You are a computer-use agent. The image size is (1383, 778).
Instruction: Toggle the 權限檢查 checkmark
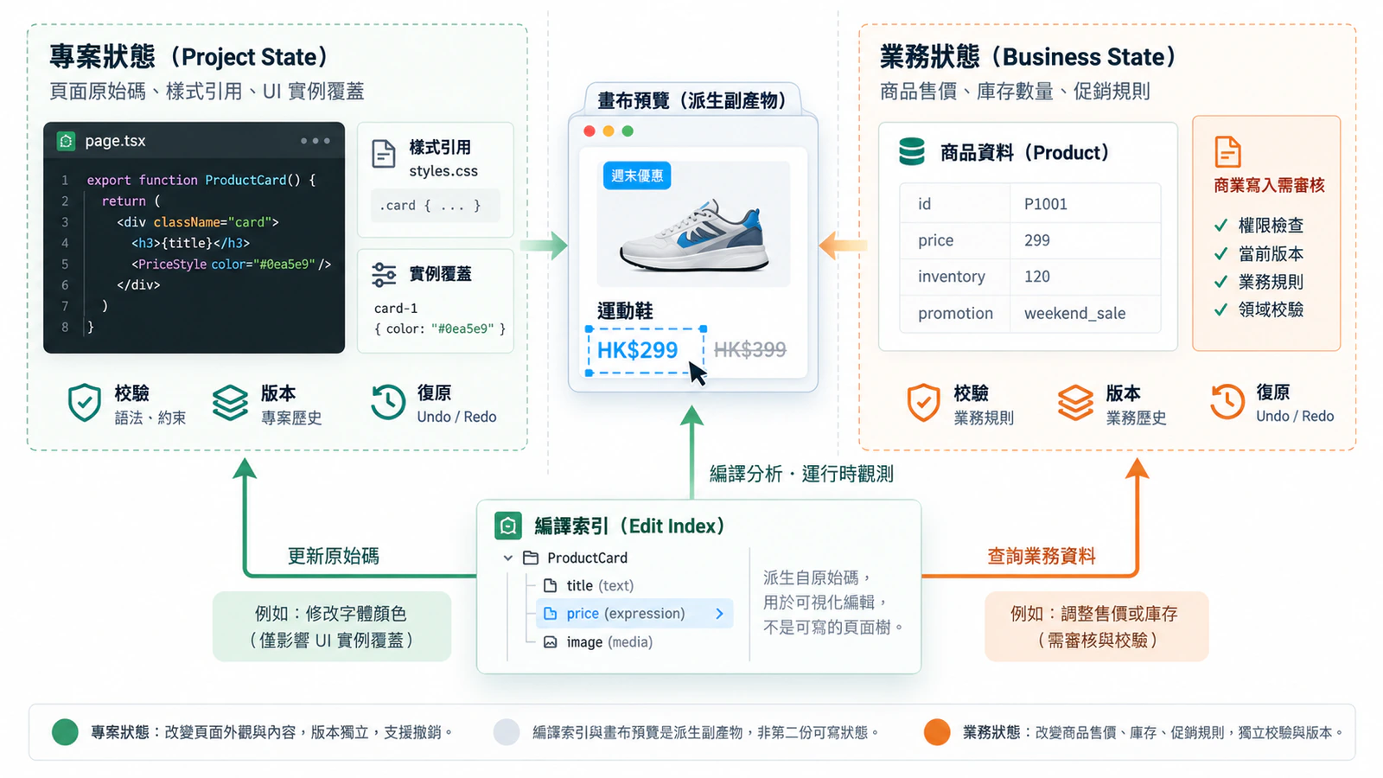(1220, 226)
